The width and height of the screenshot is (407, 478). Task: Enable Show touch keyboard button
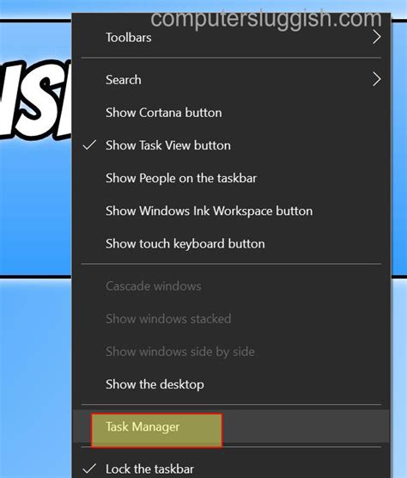pos(231,243)
